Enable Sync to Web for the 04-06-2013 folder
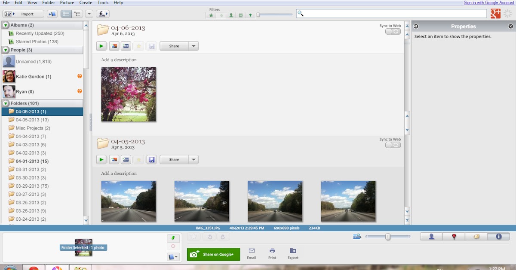 tap(393, 31)
